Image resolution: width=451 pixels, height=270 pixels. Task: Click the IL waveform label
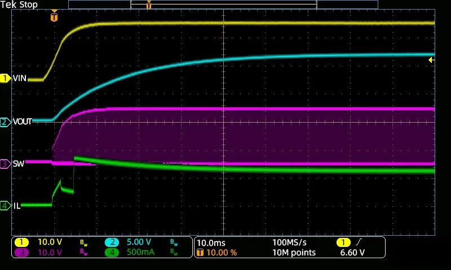(x=17, y=206)
